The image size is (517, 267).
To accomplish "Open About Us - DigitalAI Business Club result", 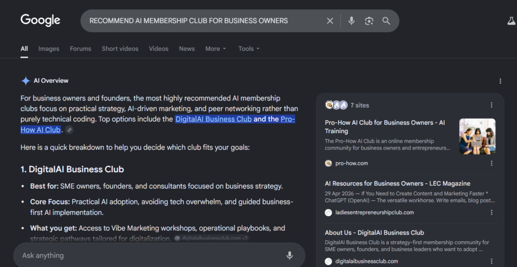I will pyautogui.click(x=374, y=233).
